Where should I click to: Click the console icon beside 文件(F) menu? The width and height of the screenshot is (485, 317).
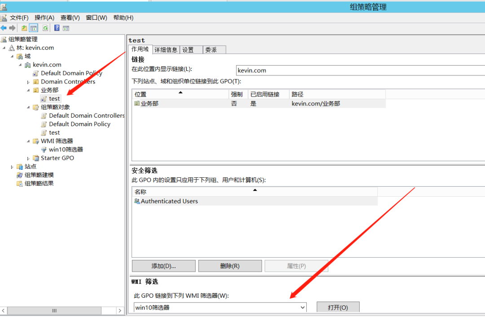4,18
